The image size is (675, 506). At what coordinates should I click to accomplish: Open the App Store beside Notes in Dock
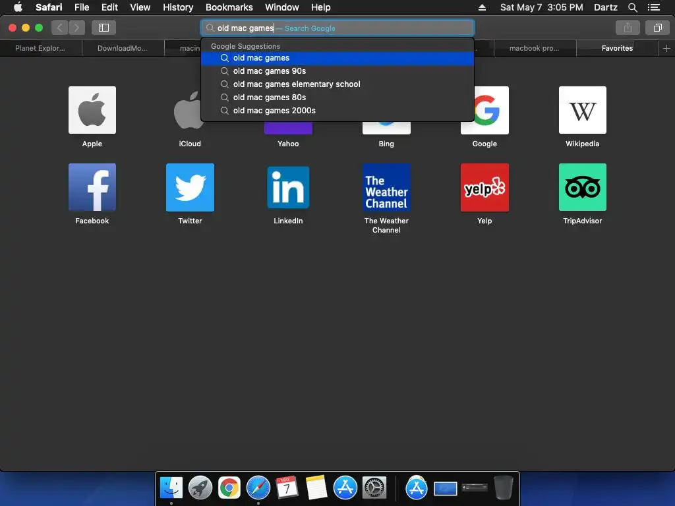345,488
